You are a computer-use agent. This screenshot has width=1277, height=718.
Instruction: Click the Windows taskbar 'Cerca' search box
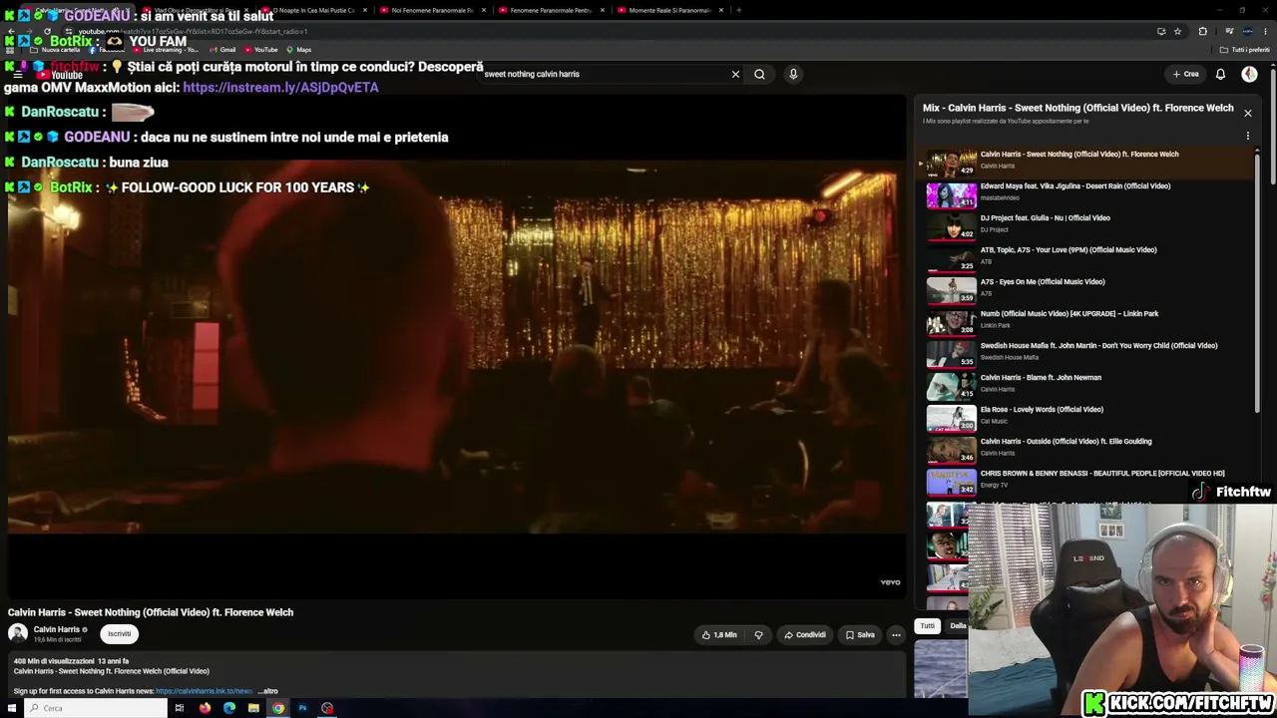[96, 708]
